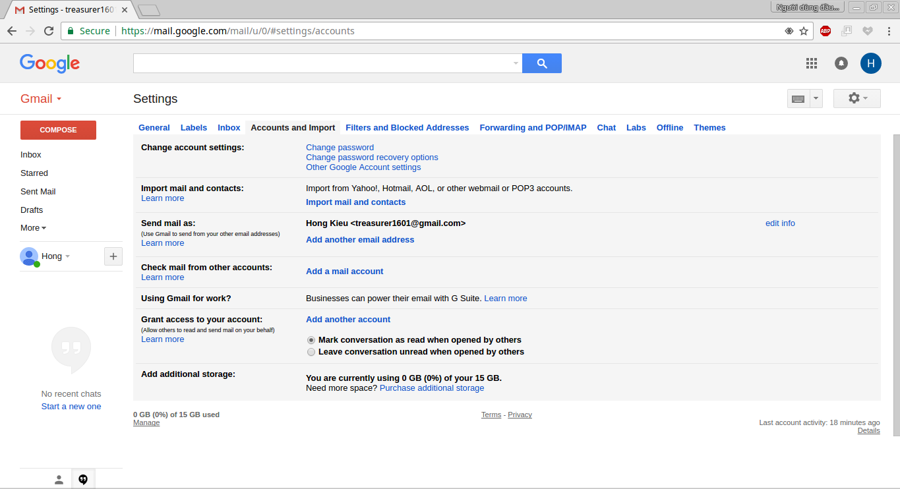This screenshot has height=489, width=900.
Task: Go back with the browser back arrow
Action: click(x=12, y=31)
